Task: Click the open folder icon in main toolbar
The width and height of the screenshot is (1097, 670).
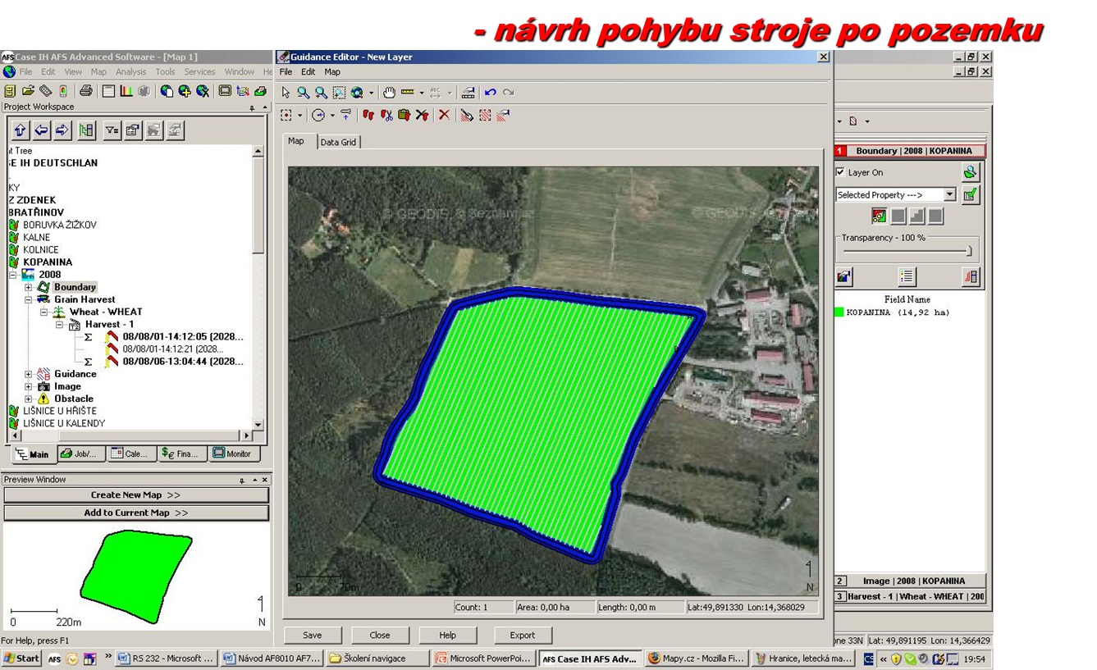Action: pyautogui.click(x=27, y=91)
